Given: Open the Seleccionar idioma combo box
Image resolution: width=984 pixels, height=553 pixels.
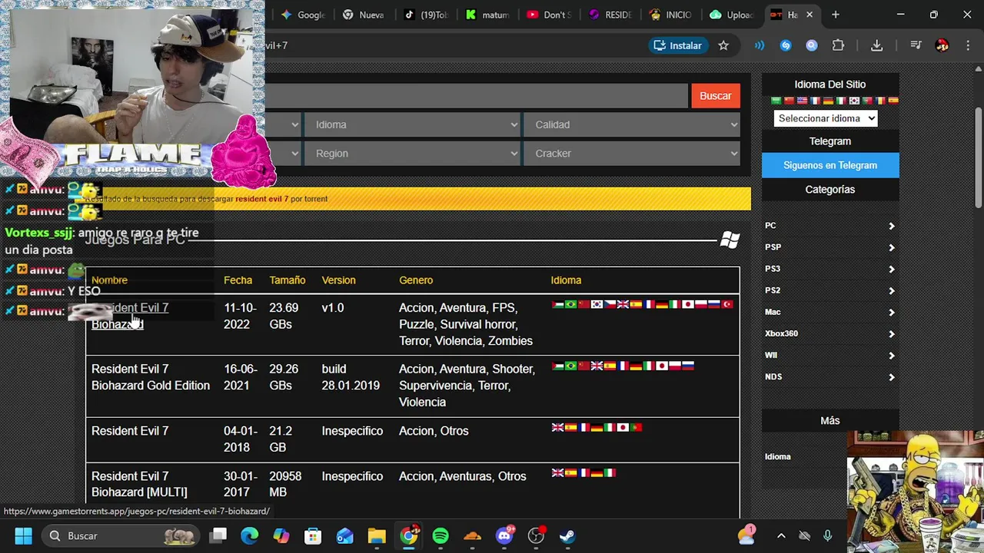Looking at the screenshot, I should (826, 118).
